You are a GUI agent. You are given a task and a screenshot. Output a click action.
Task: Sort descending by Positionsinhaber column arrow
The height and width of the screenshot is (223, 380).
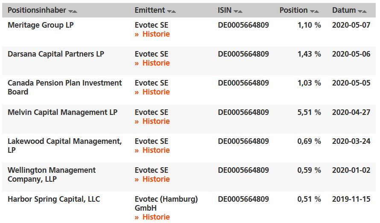coord(70,11)
